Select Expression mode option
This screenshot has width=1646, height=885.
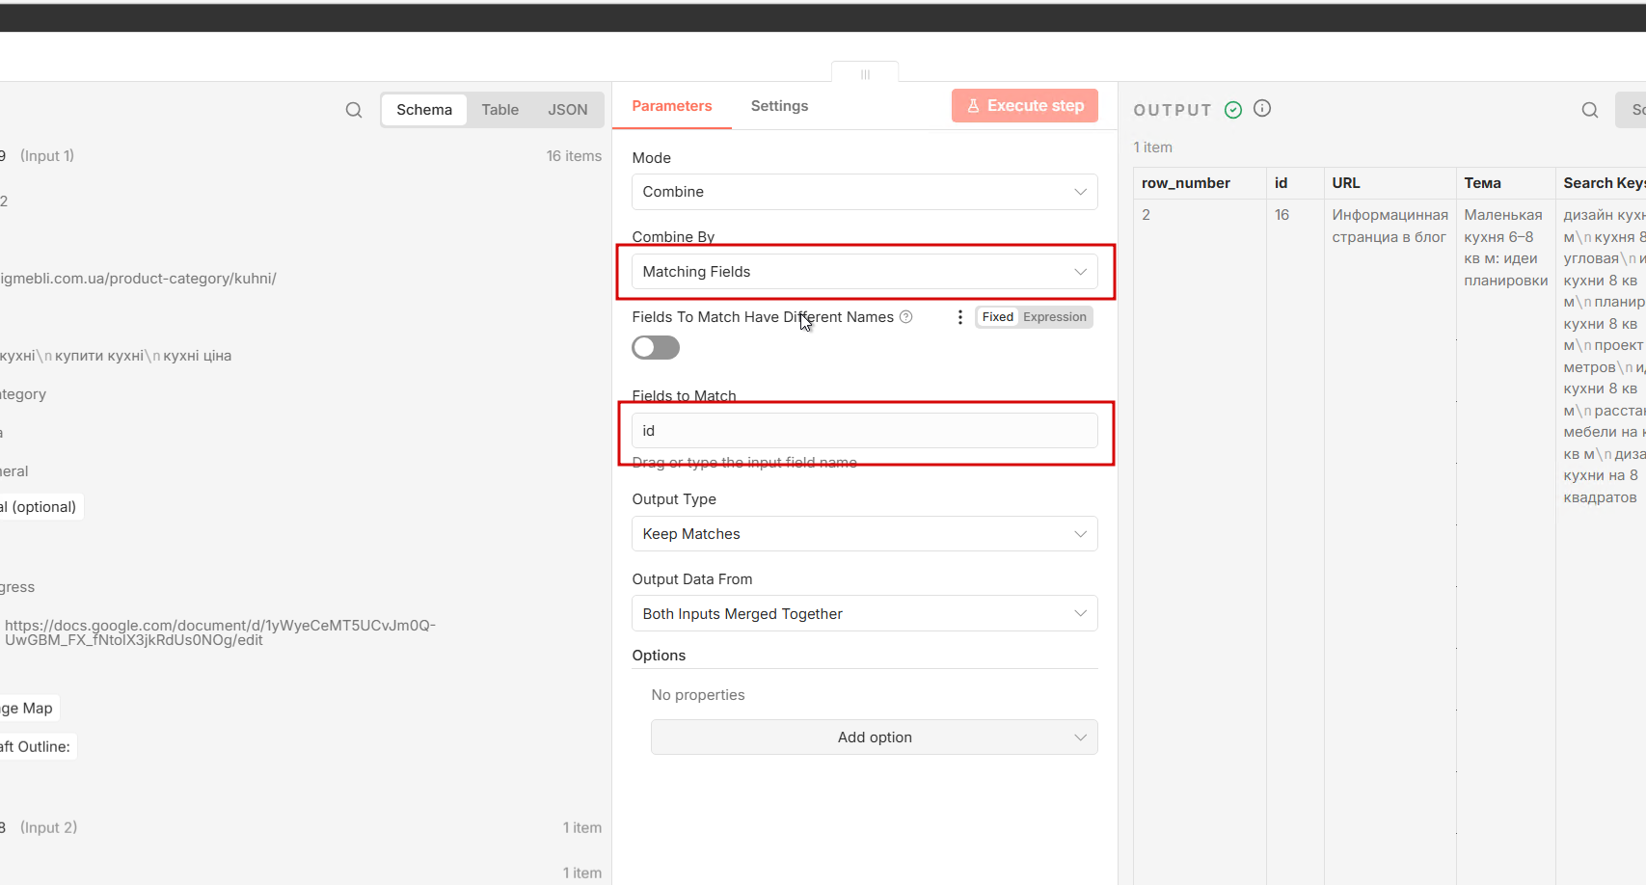point(1055,317)
